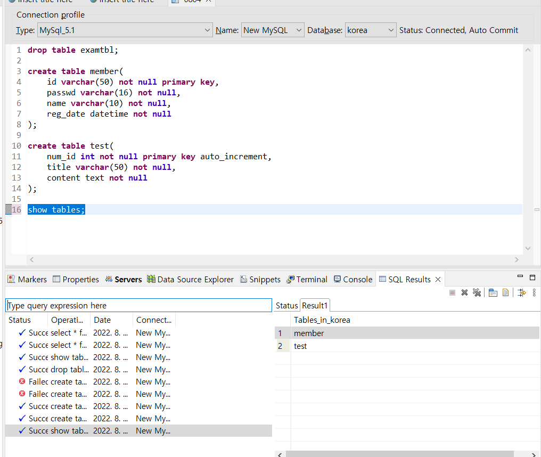541x457 pixels.
Task: Maximize the SQL Results panel
Action: click(532, 278)
